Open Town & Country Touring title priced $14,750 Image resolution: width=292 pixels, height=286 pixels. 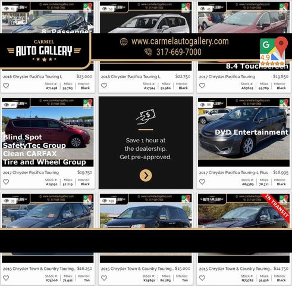[x=235, y=269]
